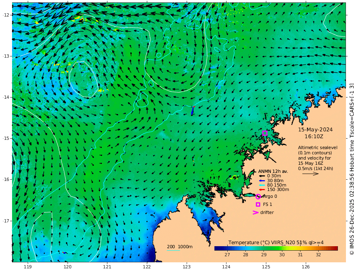The image size is (354, 274).
Task: Click the 'Temperature (°C) VIIRS_N20 51% ql>=4' title
Action: coord(276,243)
